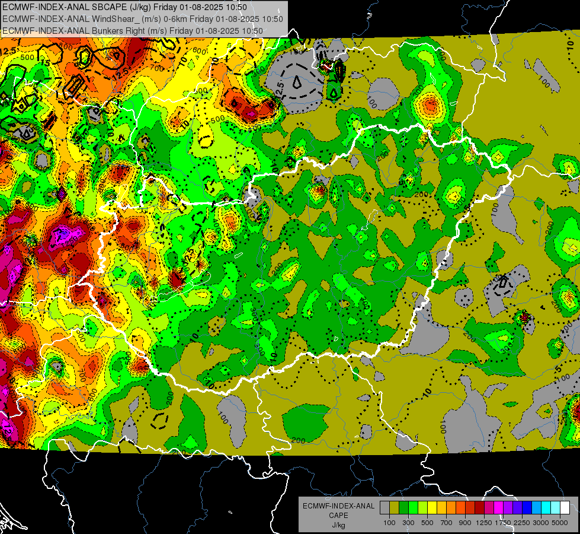Viewport: 580px width, 534px height.
Task: Click the olive legend swatch
Action: [x=395, y=508]
